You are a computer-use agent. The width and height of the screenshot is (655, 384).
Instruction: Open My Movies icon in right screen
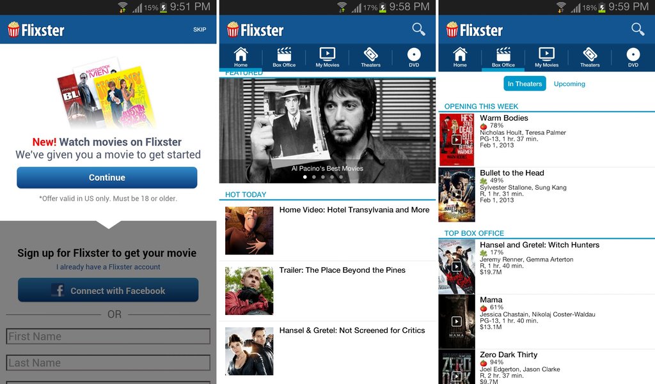point(547,54)
